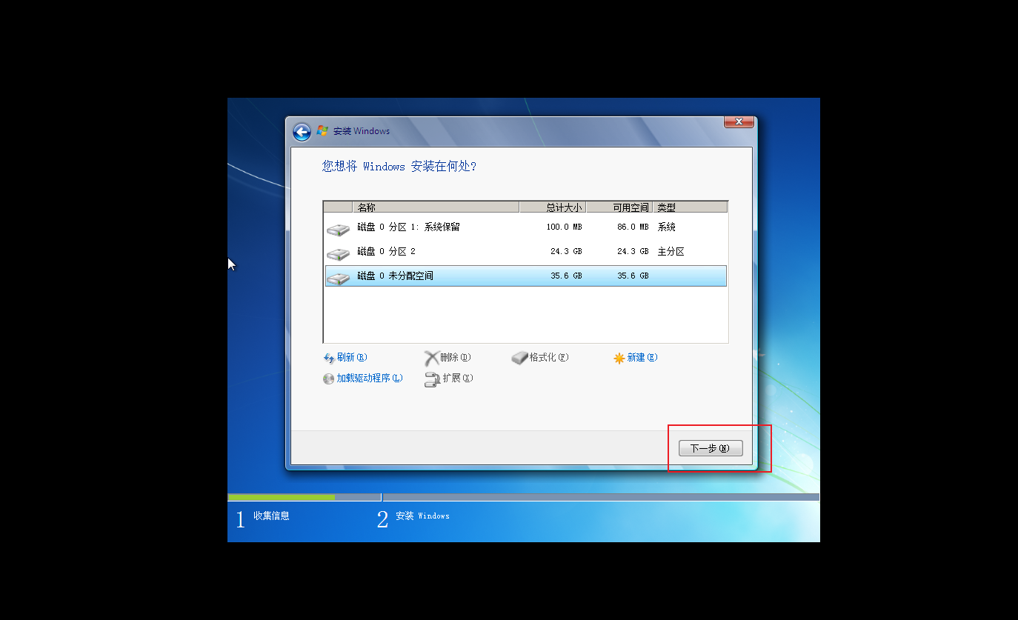
Task: Click step 2 安装 Windows label
Action: pos(422,516)
